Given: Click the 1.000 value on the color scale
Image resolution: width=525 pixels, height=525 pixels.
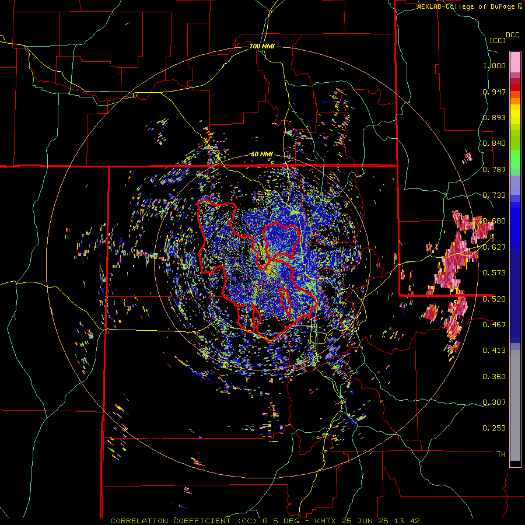Looking at the screenshot, I should point(494,65).
